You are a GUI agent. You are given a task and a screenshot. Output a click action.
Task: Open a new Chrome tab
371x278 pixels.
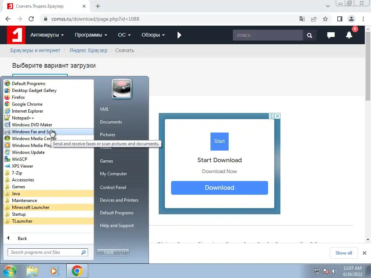click(98, 7)
